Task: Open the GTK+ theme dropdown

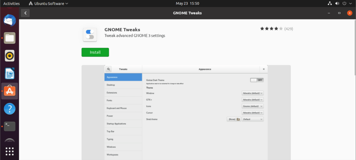Action: tap(253, 100)
